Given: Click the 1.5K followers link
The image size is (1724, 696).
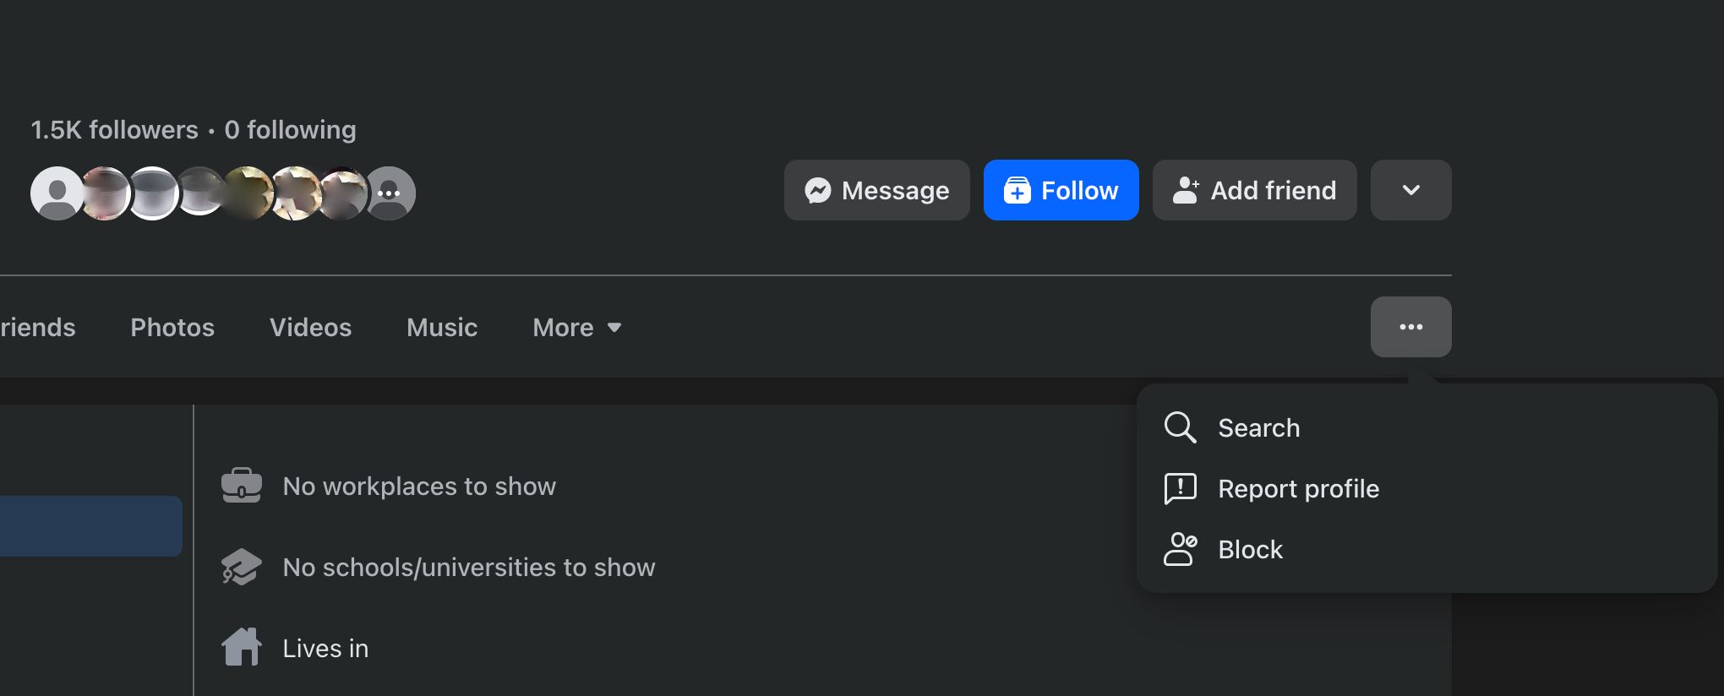Looking at the screenshot, I should (114, 130).
